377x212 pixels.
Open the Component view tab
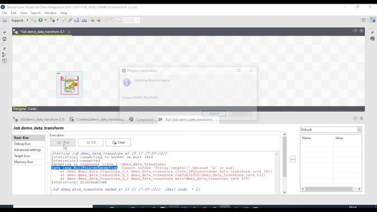click(141, 120)
